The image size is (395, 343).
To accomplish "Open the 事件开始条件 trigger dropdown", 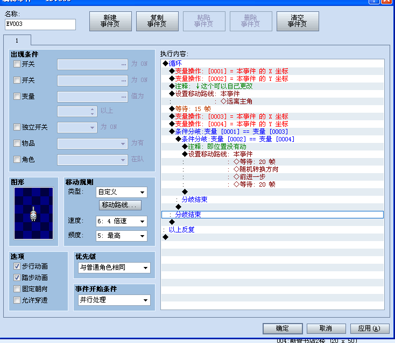I will (x=114, y=300).
